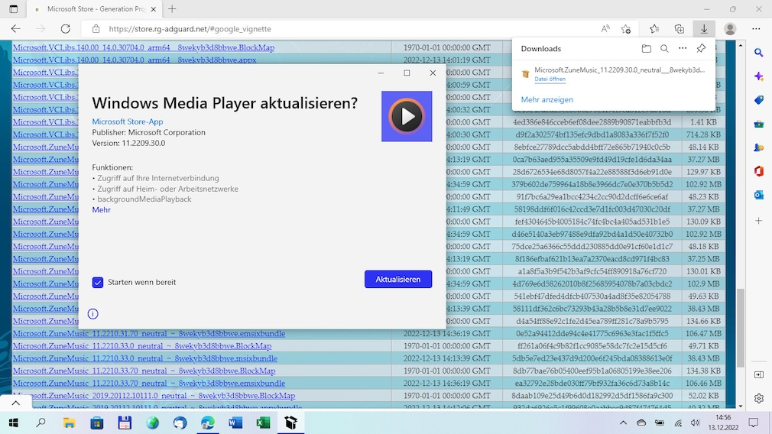772x434 pixels.
Task: Open Edge sidebar search icon
Action: [759, 53]
